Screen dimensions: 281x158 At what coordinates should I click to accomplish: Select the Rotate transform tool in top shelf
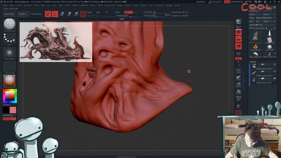coord(76,14)
